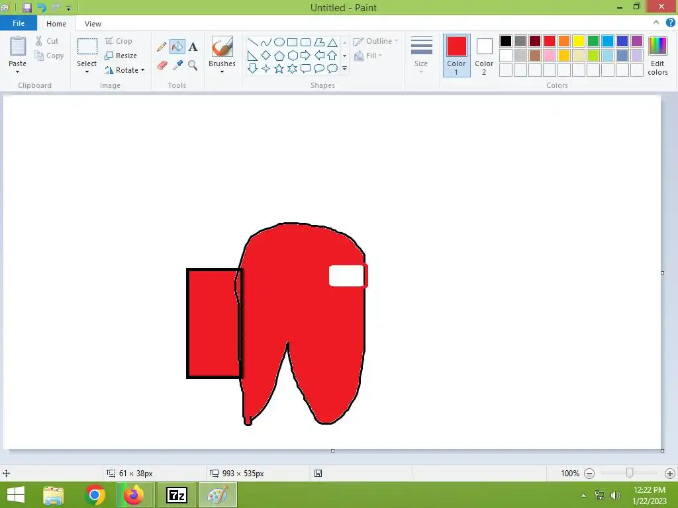Image resolution: width=678 pixels, height=508 pixels.
Task: Select the Fill with color bucket tool
Action: (177, 47)
